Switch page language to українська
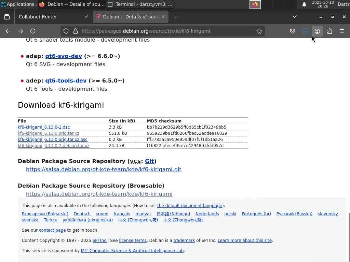This screenshot has width=350, height=262. tap(88, 220)
